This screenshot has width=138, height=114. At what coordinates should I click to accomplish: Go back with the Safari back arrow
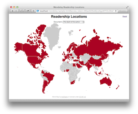(x=12, y=11)
